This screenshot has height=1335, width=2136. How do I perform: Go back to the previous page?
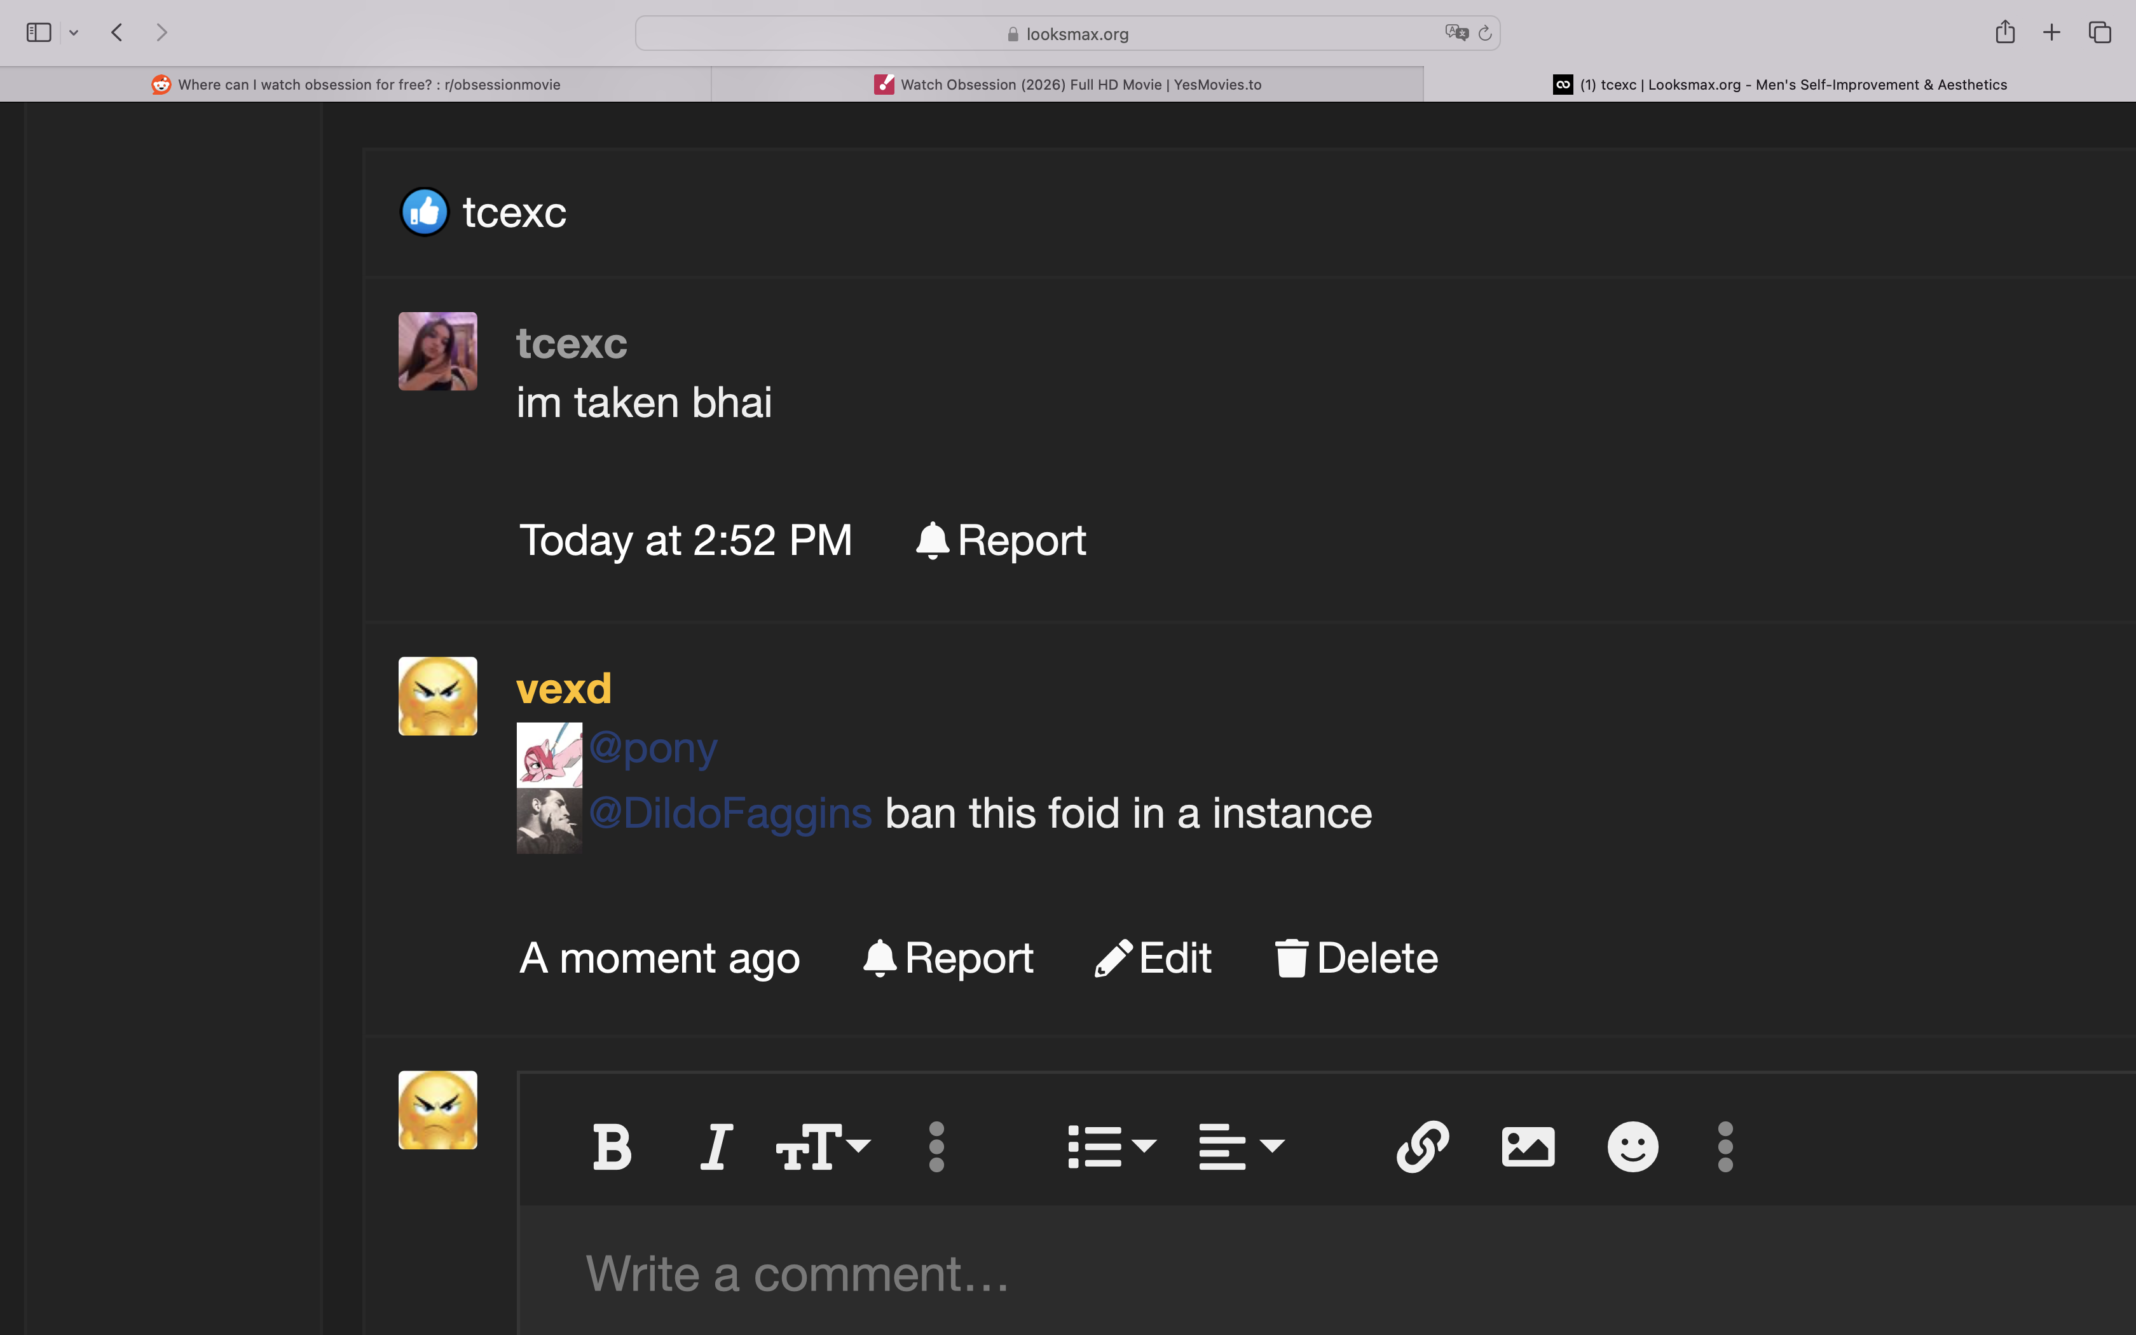[116, 32]
